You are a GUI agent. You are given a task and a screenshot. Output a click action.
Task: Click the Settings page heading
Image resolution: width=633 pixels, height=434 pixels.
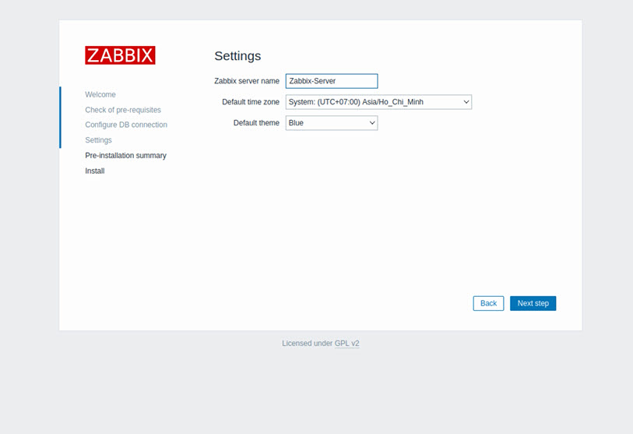(237, 56)
